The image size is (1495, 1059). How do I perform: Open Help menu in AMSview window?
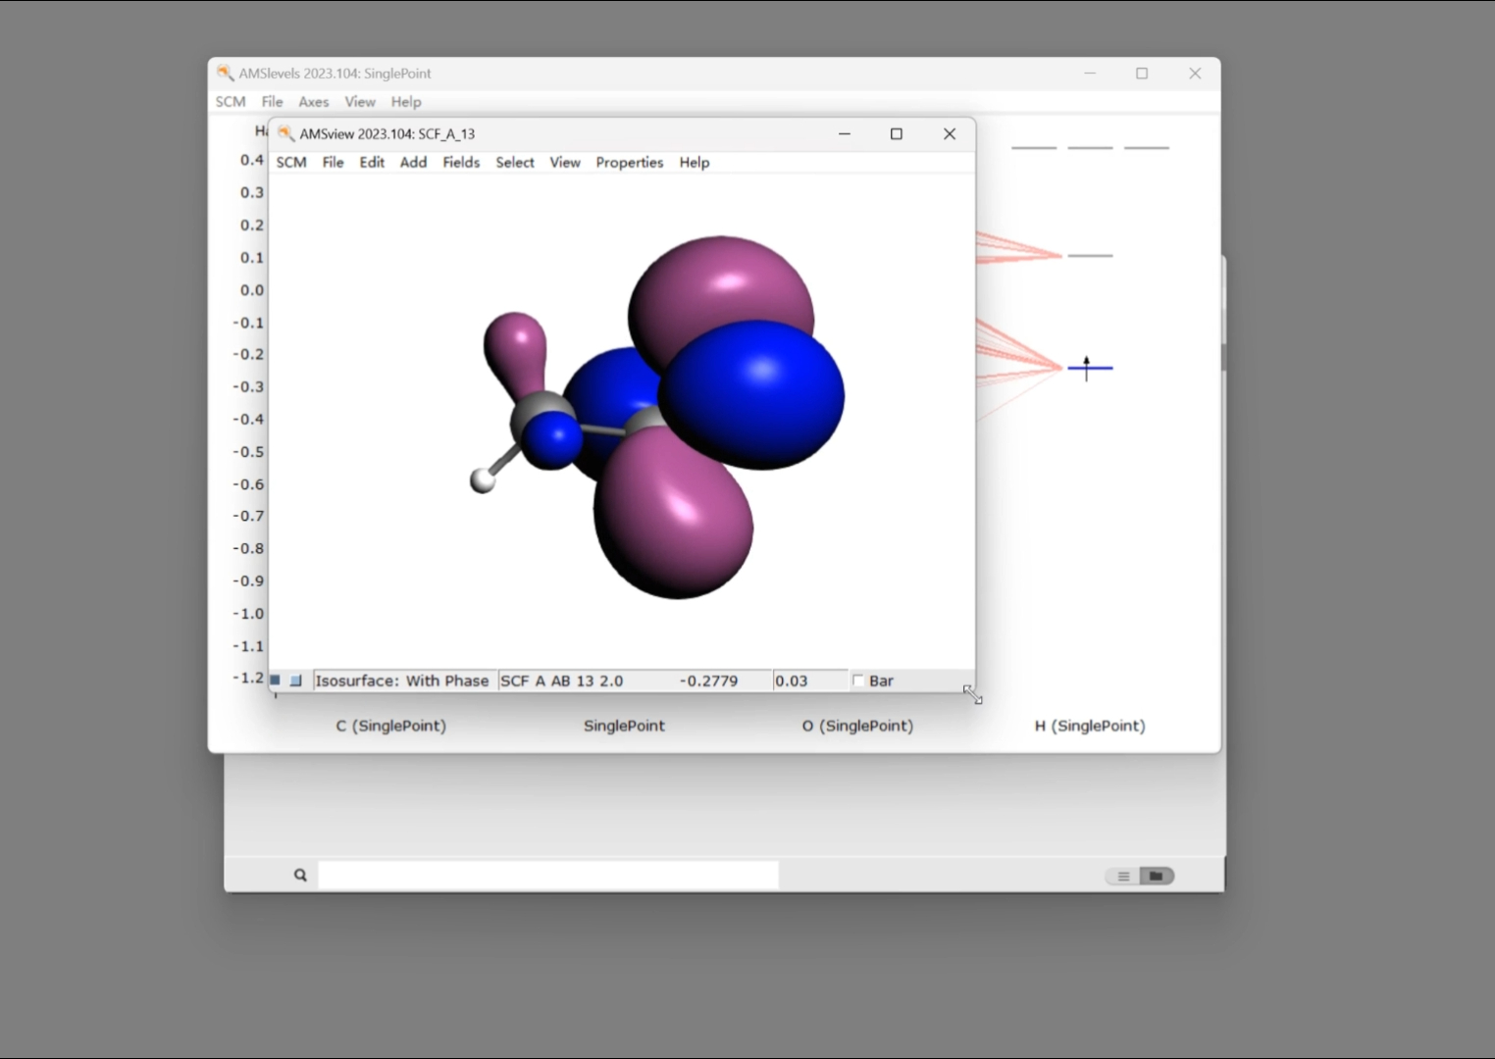695,163
